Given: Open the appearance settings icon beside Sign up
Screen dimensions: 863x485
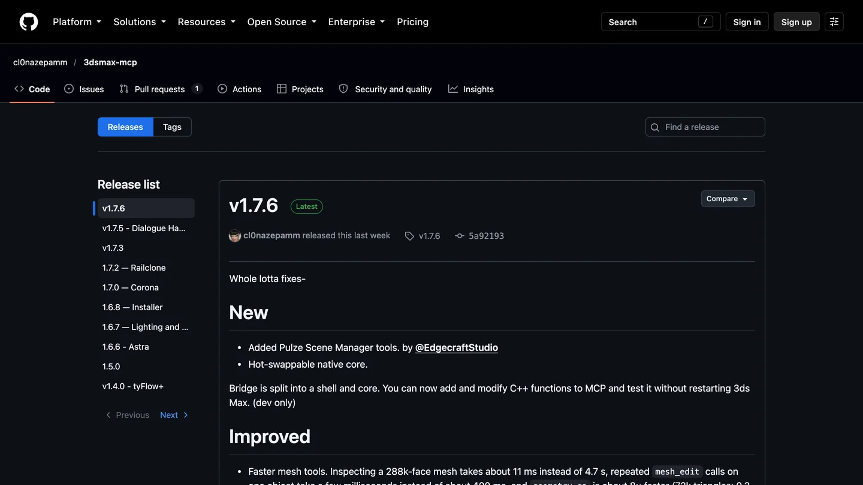Looking at the screenshot, I should coord(834,22).
